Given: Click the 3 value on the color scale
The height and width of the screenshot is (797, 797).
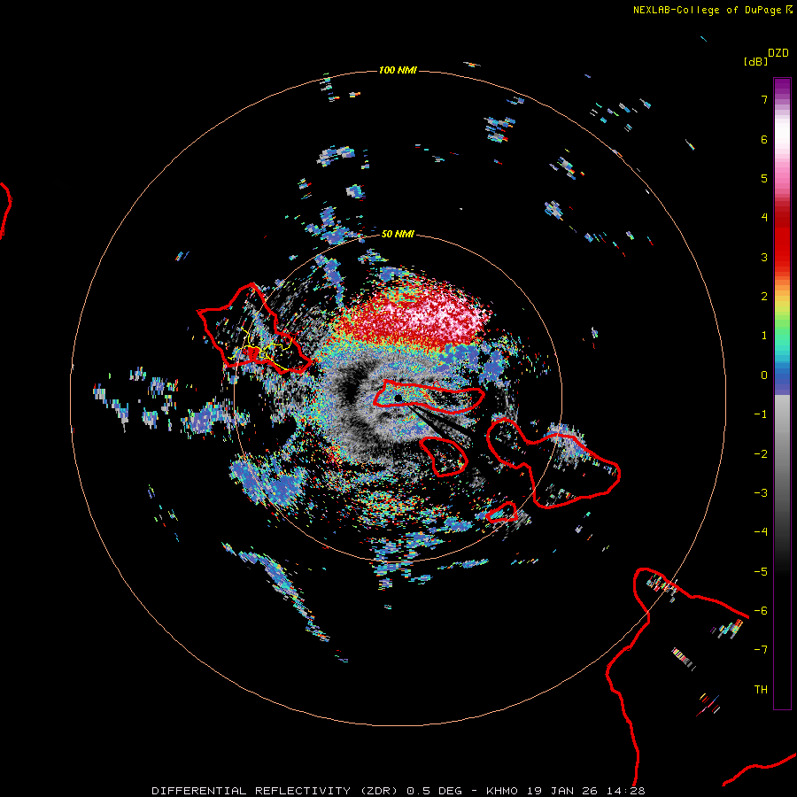Looking at the screenshot, I should coord(764,257).
